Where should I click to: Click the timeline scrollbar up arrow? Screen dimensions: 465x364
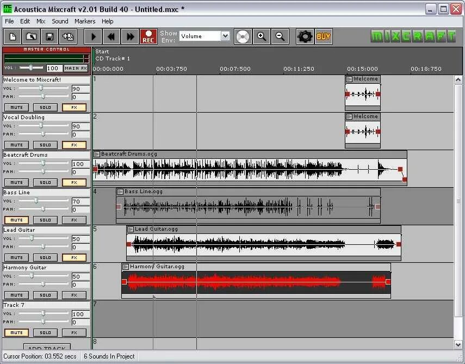coord(458,79)
